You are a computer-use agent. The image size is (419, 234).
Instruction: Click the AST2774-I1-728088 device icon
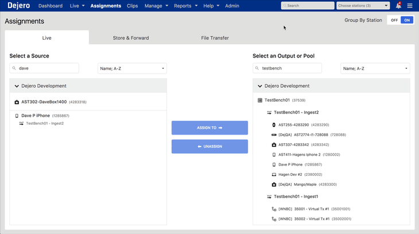tap(274, 135)
